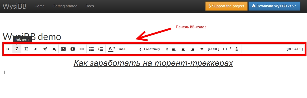Apply Subscript formatting

[x=54, y=49]
